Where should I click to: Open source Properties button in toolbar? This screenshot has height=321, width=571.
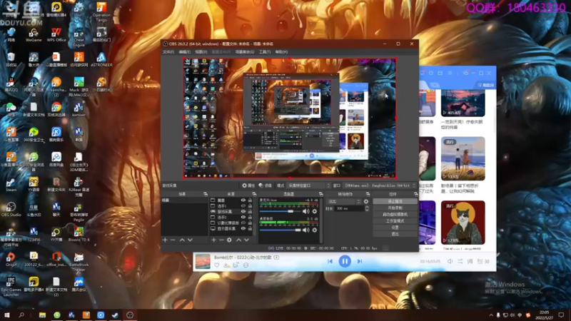(248, 185)
